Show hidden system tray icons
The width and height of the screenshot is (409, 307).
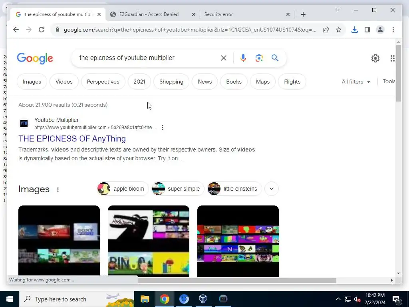338,299
